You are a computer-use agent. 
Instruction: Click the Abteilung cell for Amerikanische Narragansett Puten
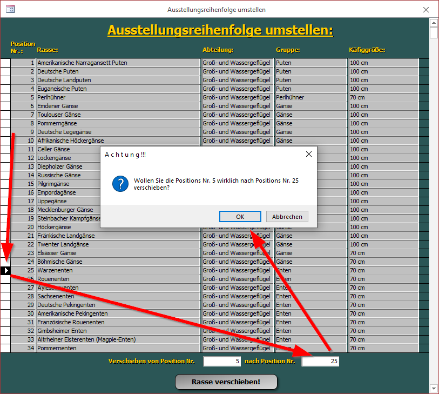[x=238, y=63]
